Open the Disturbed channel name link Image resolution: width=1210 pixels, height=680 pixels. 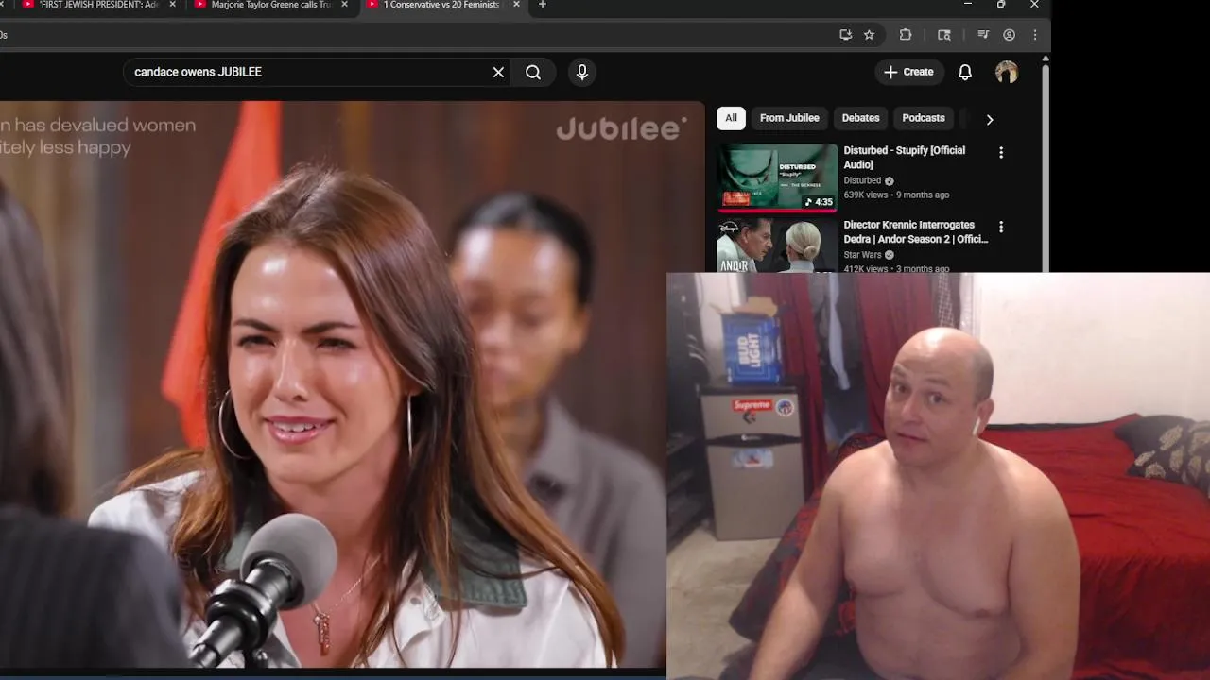point(862,180)
